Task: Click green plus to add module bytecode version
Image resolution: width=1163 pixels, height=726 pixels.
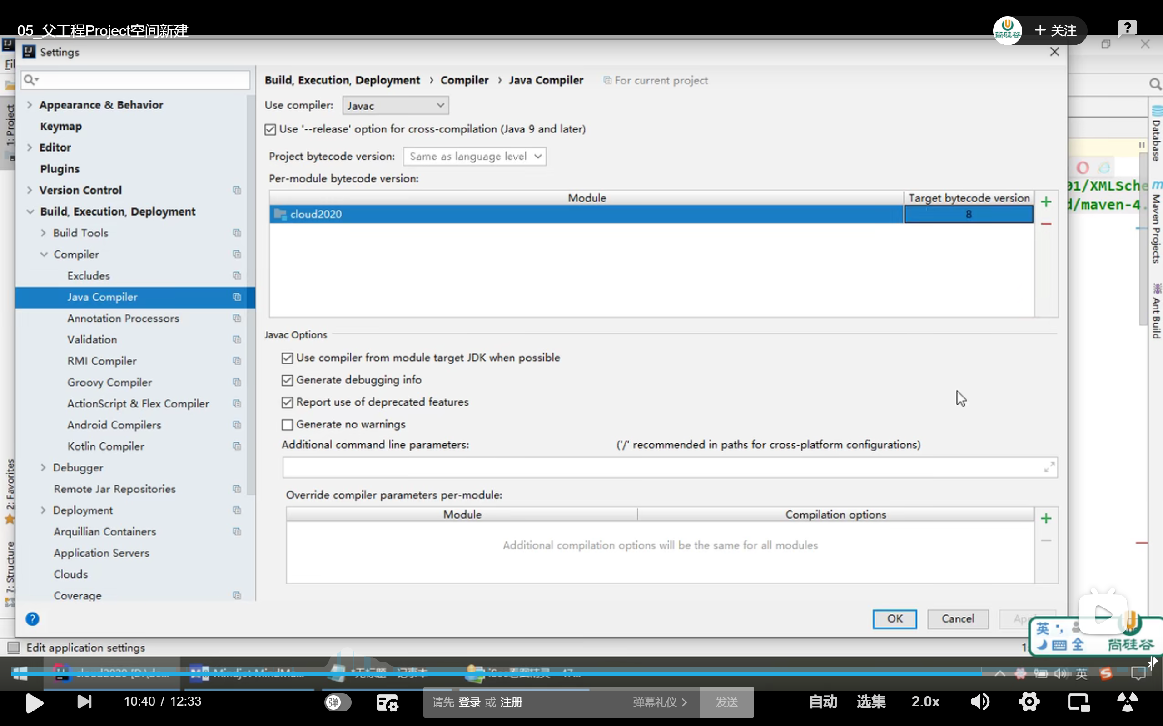Action: (1046, 202)
